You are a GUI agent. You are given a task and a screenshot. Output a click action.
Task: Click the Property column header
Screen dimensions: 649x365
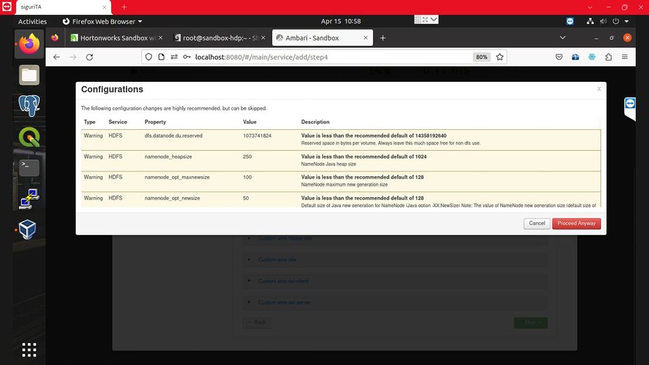click(x=155, y=122)
